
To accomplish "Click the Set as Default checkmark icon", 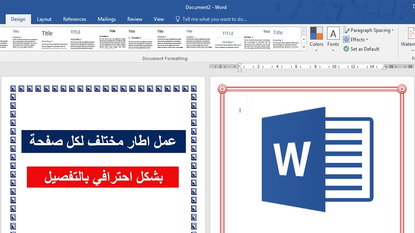I will pos(346,49).
